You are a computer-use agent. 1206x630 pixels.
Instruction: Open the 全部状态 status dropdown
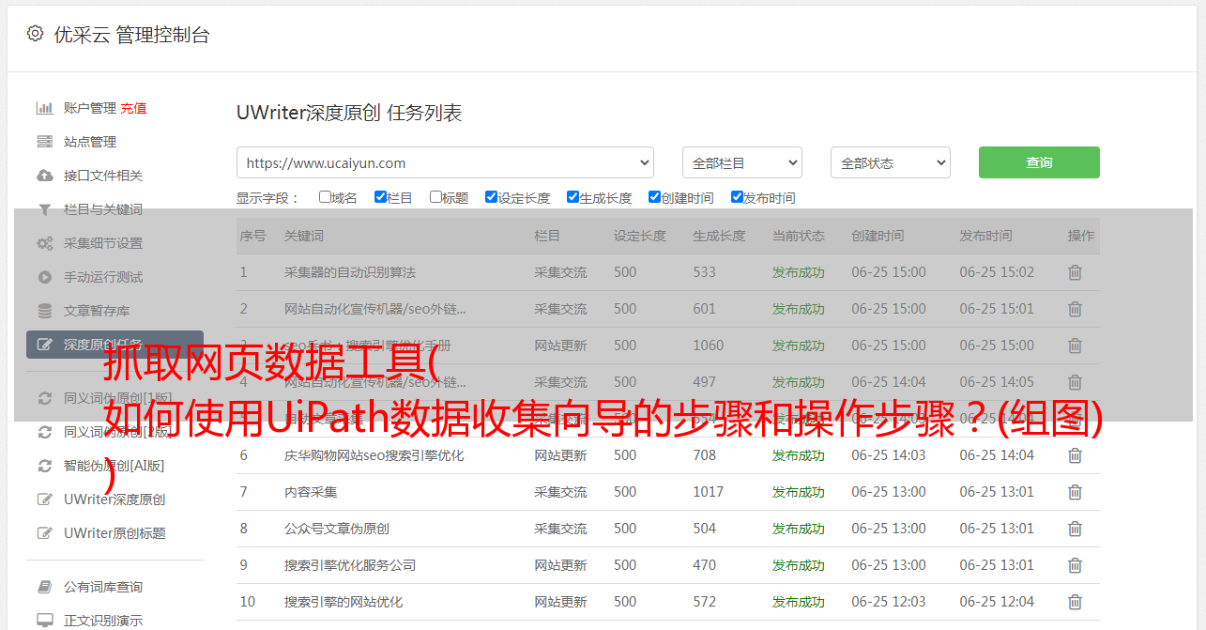[x=890, y=162]
